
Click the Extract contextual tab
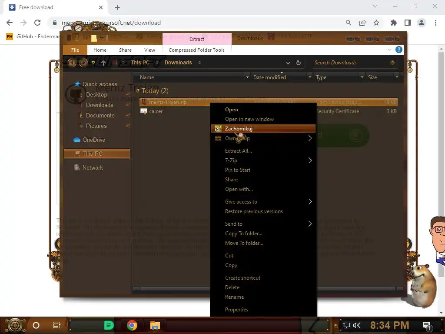click(197, 39)
